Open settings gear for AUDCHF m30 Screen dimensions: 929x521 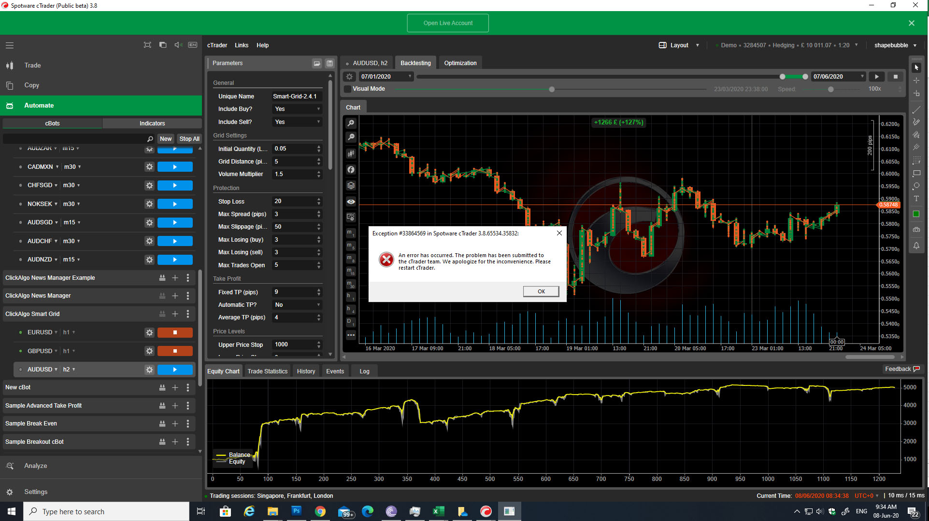pyautogui.click(x=149, y=241)
